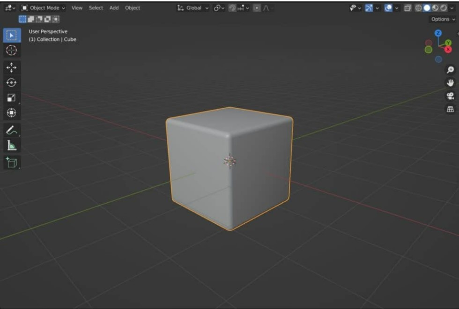Expand the Options dropdown
Screen dimensions: 459x309
442,19
